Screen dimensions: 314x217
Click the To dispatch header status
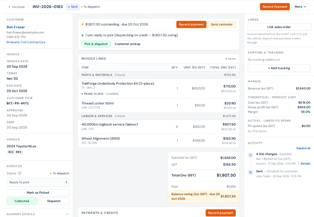90,7
